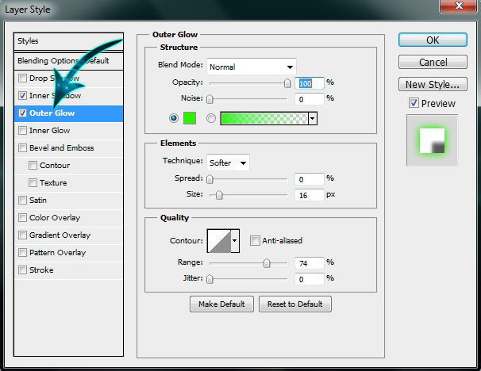Open the gradient picker dropdown arrow

click(x=312, y=118)
